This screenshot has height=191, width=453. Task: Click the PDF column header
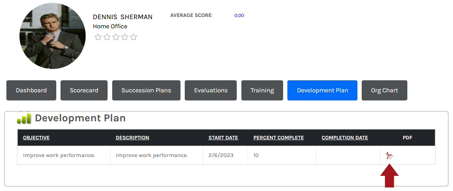[x=407, y=138]
